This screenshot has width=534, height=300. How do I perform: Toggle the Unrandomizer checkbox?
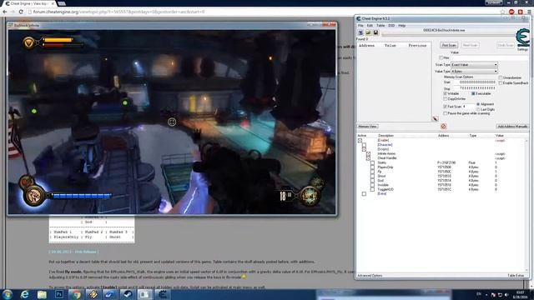[x=501, y=77]
